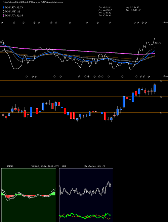The height and width of the screenshot is (222, 168).
Task: Click the 'Avg V: 0.01 M' value
Action: [x=133, y=7]
